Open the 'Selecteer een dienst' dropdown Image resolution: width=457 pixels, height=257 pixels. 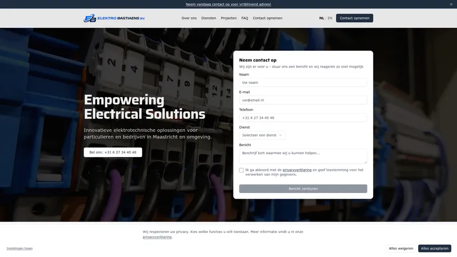pyautogui.click(x=262, y=135)
